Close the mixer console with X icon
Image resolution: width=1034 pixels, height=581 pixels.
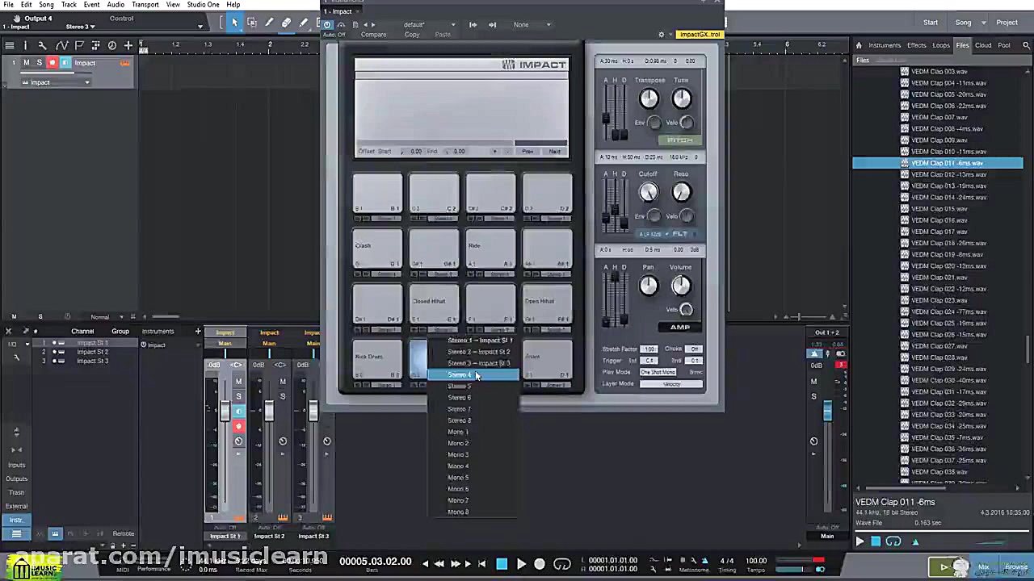coord(8,331)
